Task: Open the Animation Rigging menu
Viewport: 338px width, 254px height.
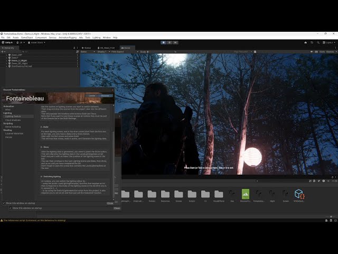Action: (x=68, y=38)
